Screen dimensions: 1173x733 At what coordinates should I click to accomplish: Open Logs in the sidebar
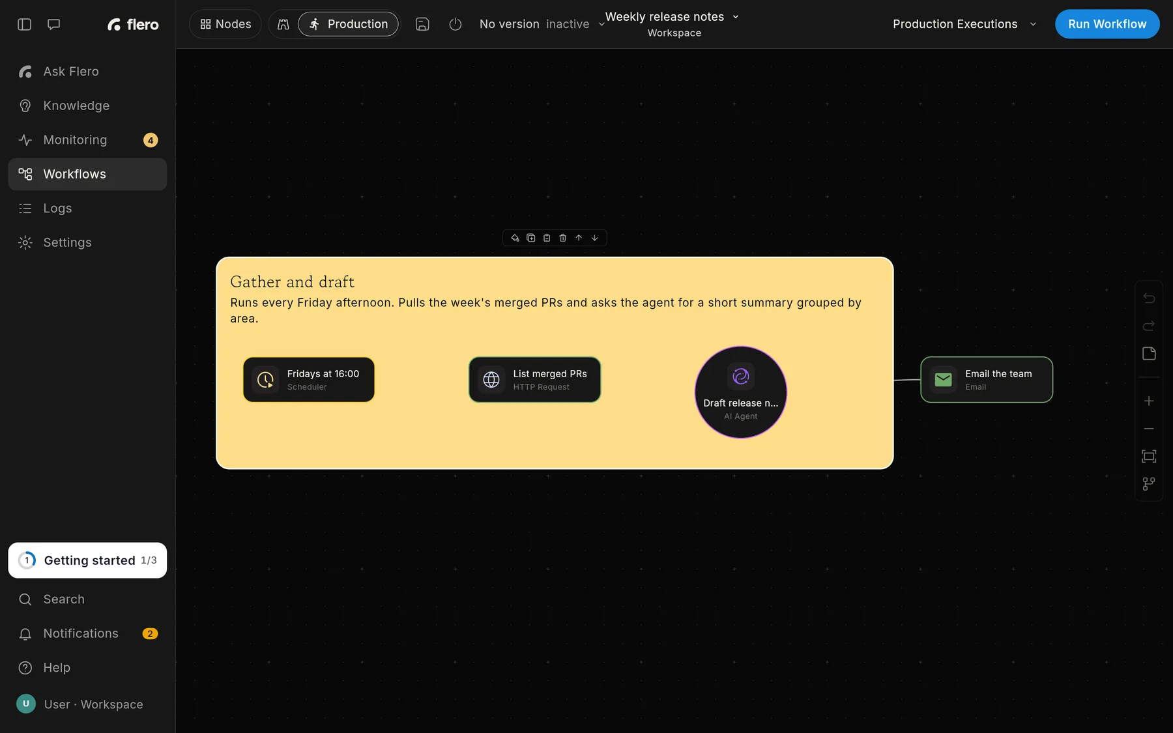point(87,208)
